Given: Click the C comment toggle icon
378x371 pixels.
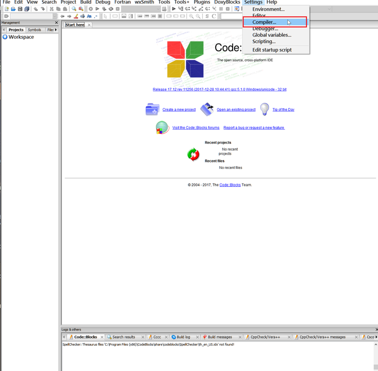Looking at the screenshot, I should click(x=214, y=16).
